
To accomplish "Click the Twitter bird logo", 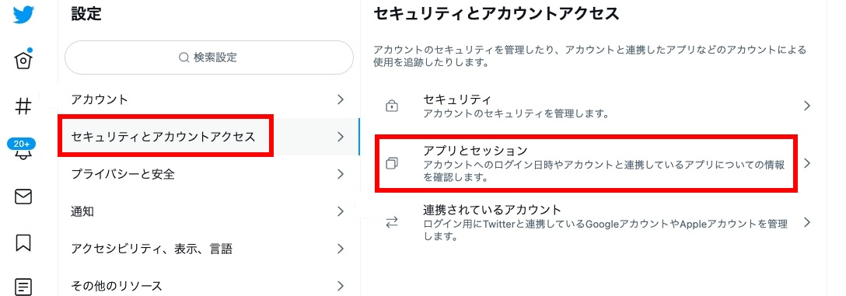I will click(x=23, y=15).
